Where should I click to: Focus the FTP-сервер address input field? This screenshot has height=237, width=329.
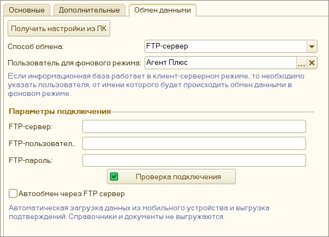[x=194, y=126]
